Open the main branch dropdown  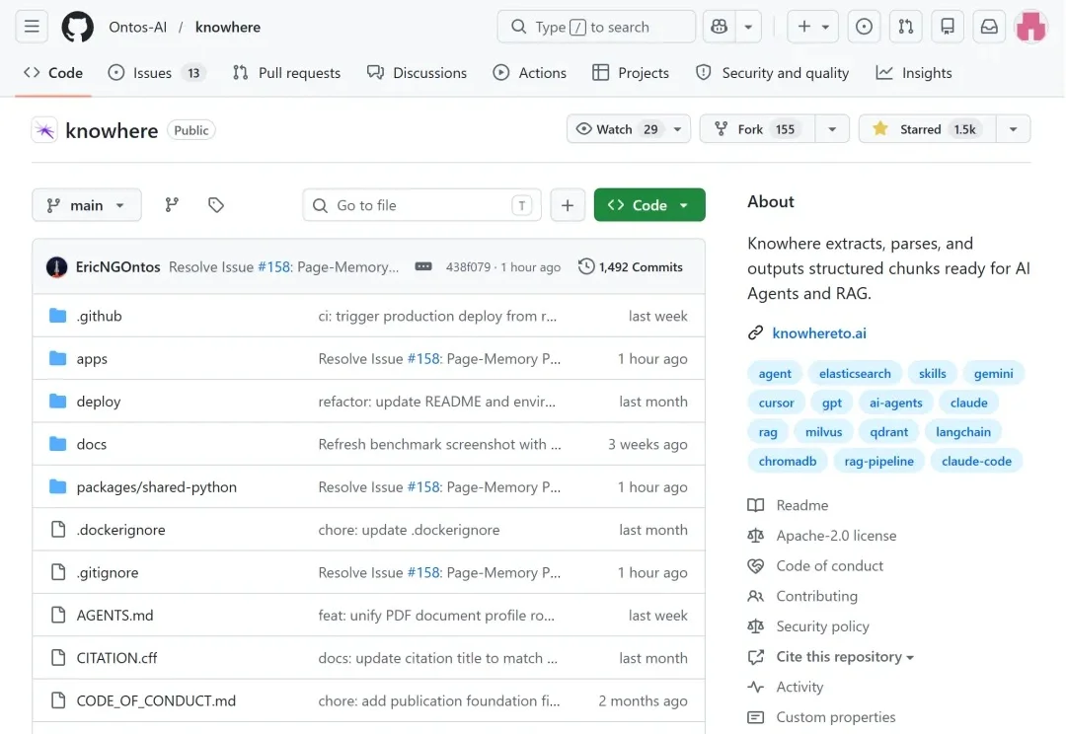pyautogui.click(x=86, y=205)
